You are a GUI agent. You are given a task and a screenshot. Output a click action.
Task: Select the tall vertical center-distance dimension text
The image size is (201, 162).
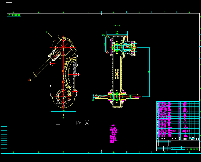pyautogui.click(x=149, y=72)
